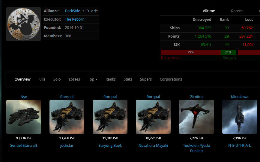Screen dimensions: 260x162
Task: Click the red 79% Dangerous bar
Action: (190, 52)
